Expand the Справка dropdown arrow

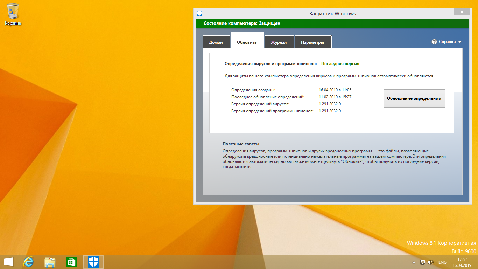click(460, 42)
